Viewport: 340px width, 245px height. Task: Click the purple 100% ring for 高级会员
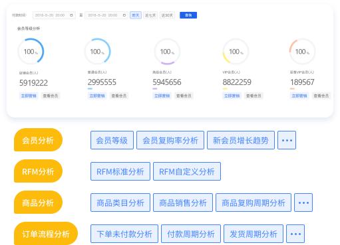167,52
